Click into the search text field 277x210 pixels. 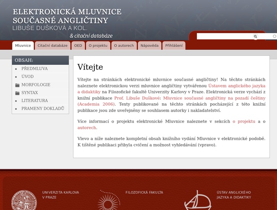224,37
